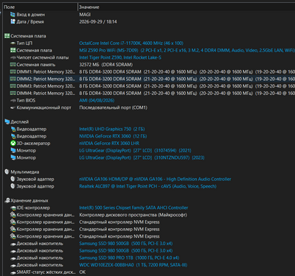
Task: Select the MAGI domain value
Action: (85, 15)
